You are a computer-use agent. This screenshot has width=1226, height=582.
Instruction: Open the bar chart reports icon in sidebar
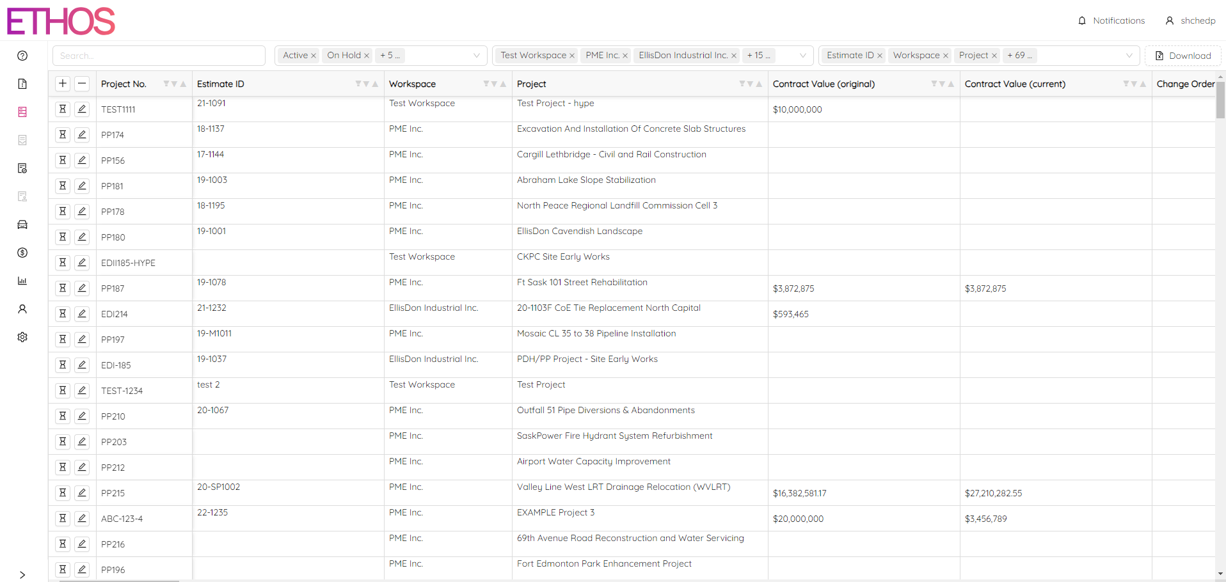22,281
